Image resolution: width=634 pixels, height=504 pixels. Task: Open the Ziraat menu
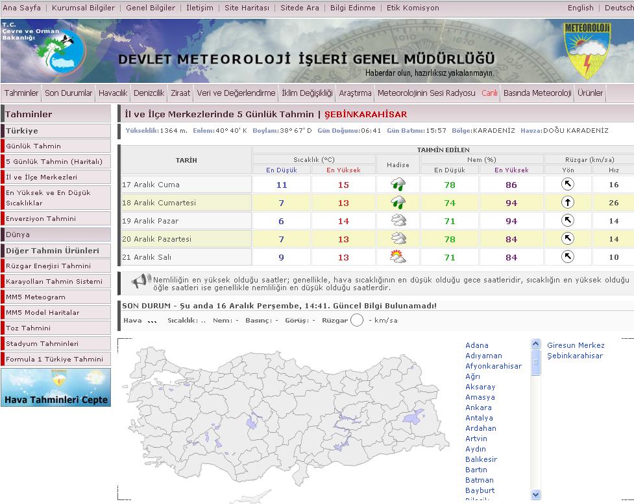180,93
